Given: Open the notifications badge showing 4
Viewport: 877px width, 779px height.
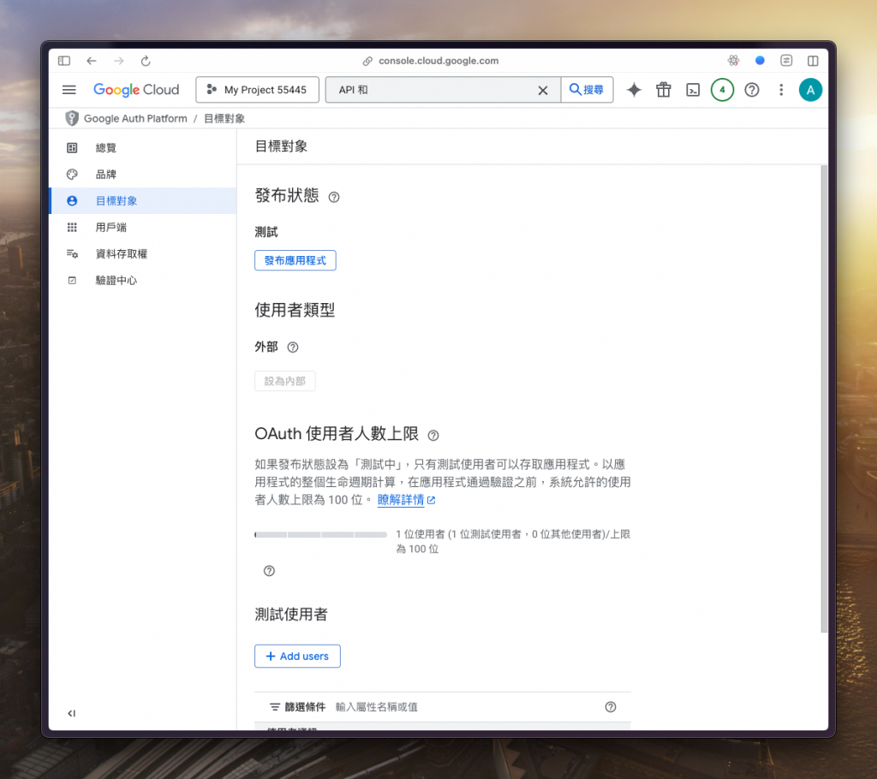Looking at the screenshot, I should click(x=722, y=90).
